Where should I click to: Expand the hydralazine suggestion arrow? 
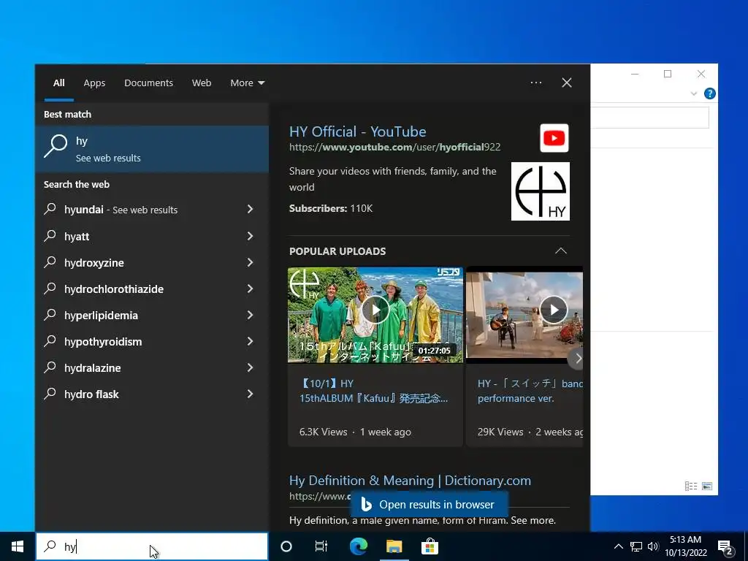pos(250,367)
